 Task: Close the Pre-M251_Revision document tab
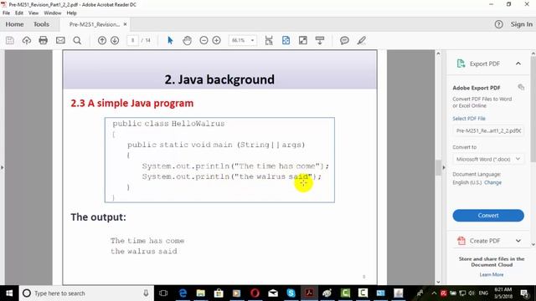coord(125,24)
